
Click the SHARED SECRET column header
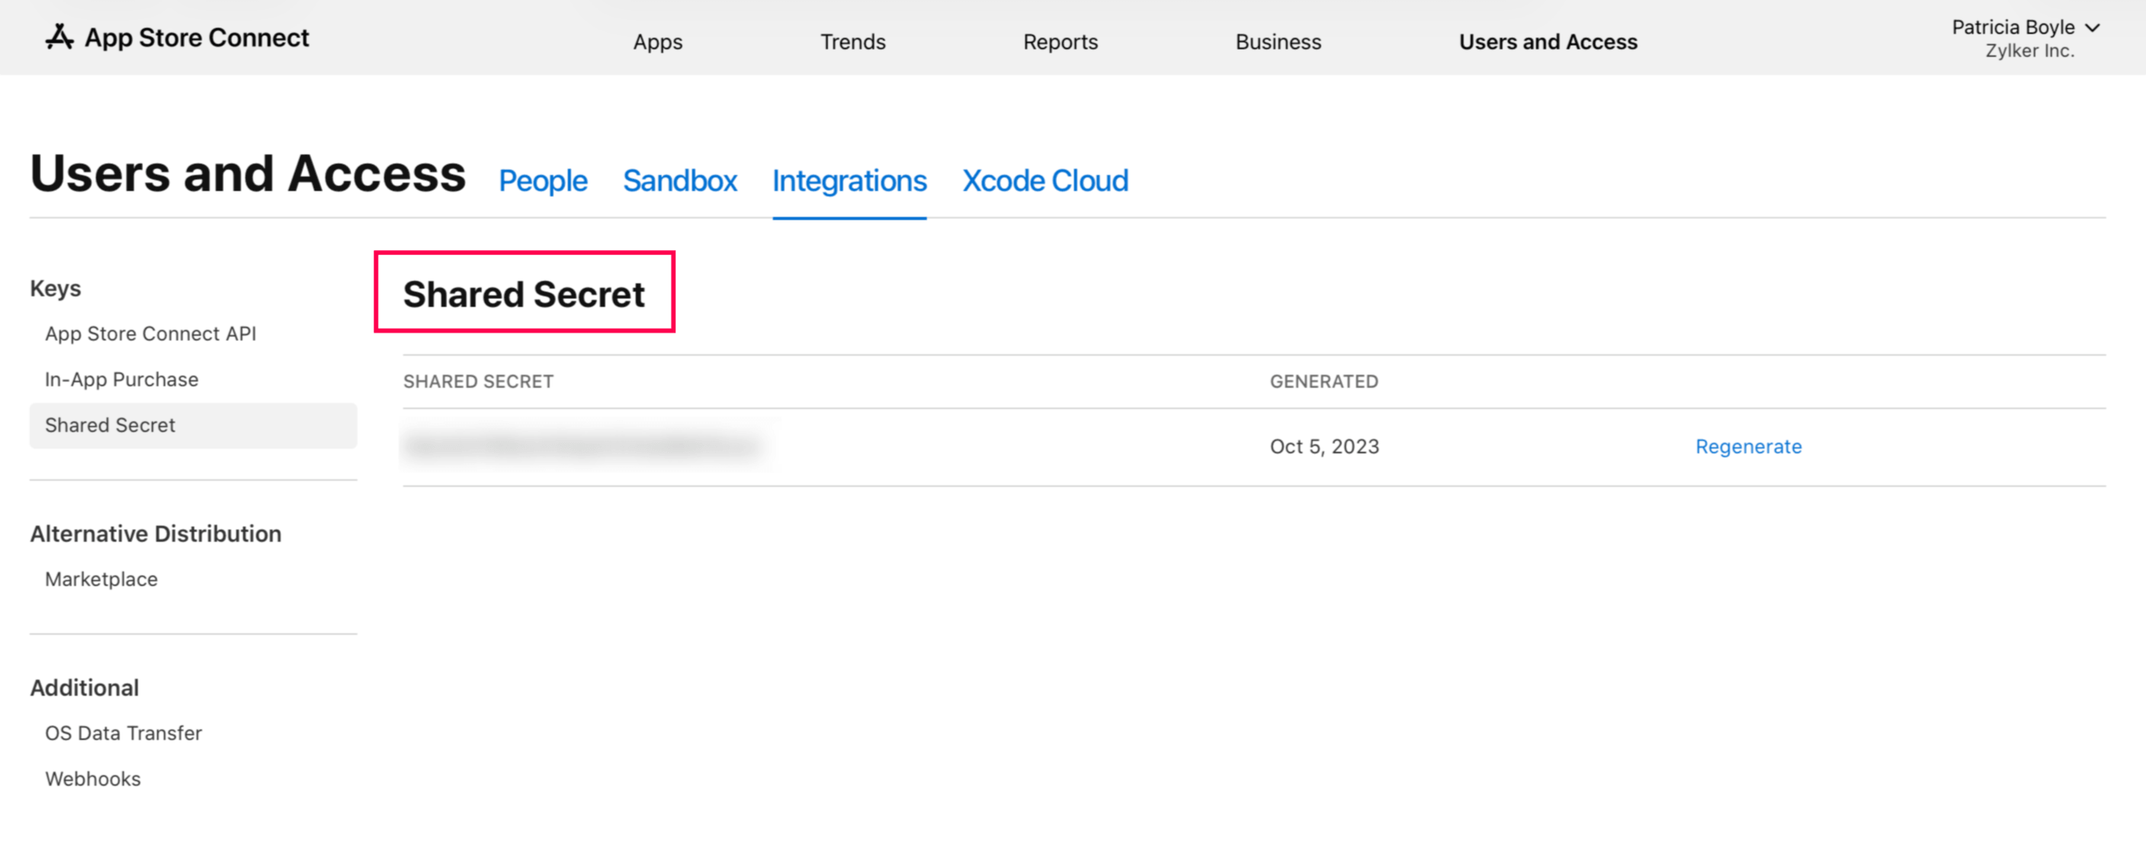478,381
